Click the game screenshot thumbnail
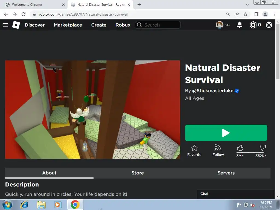The width and height of the screenshot is (280, 210). tap(93, 110)
